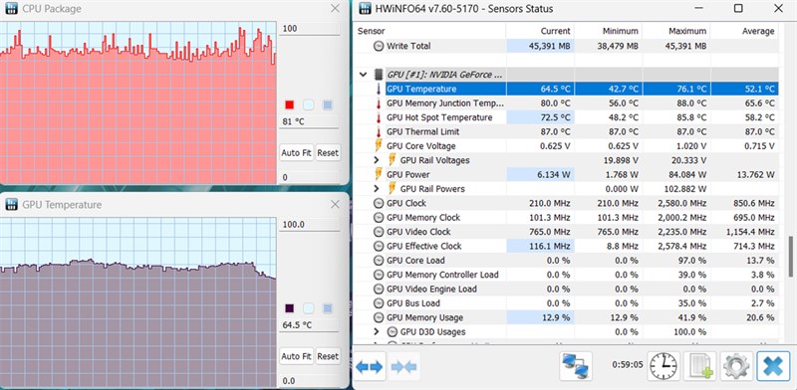Close the CPU Package graph window

click(335, 9)
